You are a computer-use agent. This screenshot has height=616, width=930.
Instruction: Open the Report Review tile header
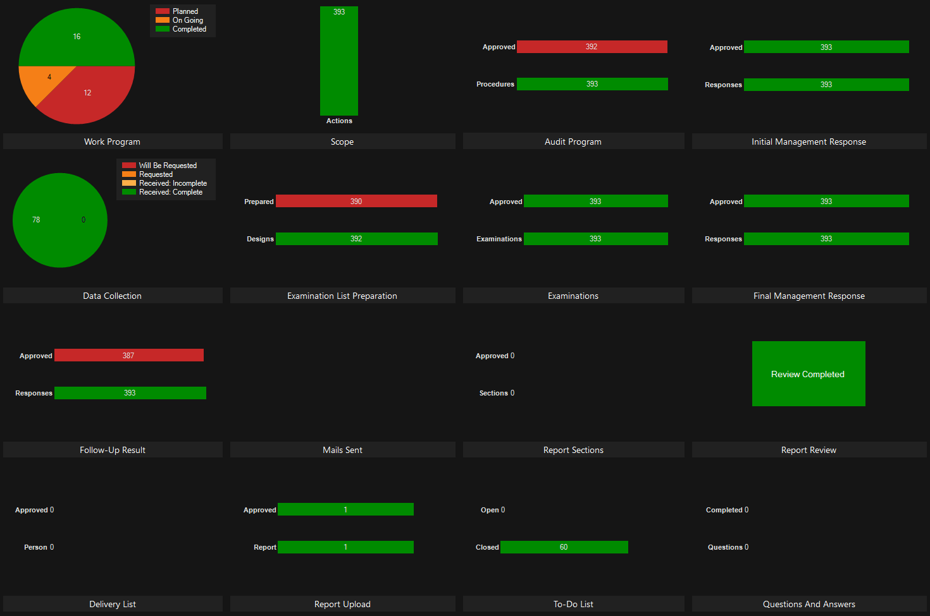click(x=809, y=450)
